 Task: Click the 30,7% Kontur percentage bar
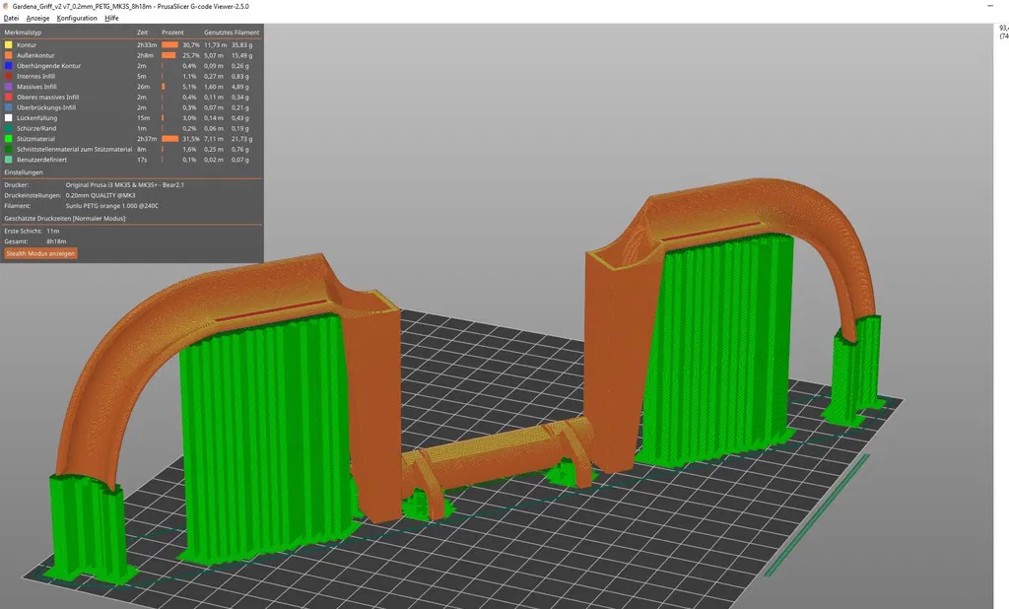169,45
